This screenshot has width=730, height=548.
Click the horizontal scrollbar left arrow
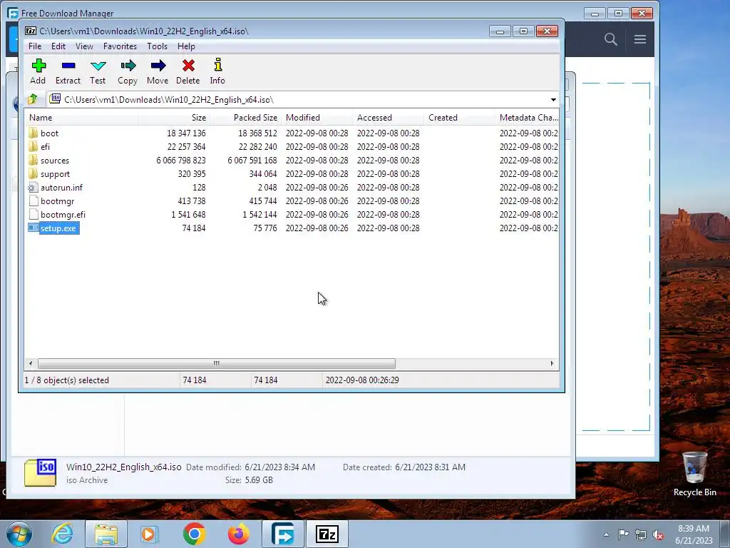coord(31,363)
